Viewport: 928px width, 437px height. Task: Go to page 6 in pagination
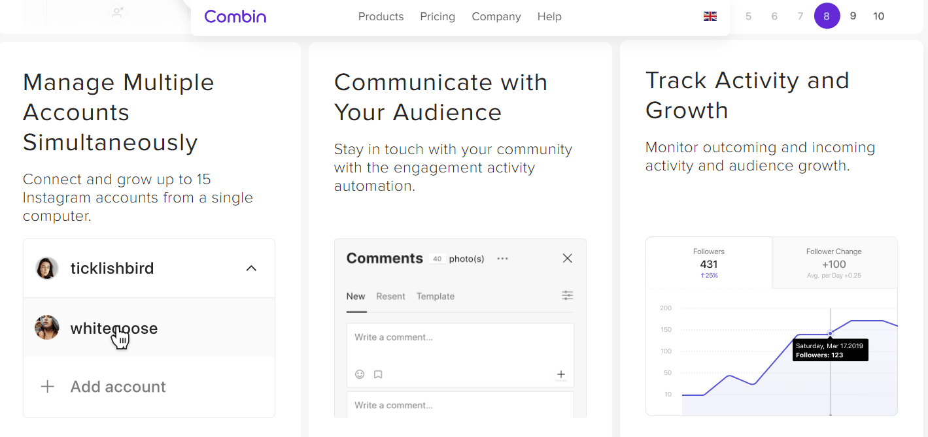(774, 16)
